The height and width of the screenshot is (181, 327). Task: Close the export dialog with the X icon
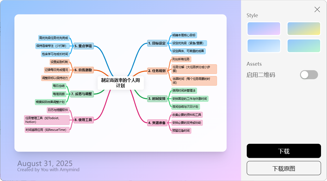(x=317, y=10)
